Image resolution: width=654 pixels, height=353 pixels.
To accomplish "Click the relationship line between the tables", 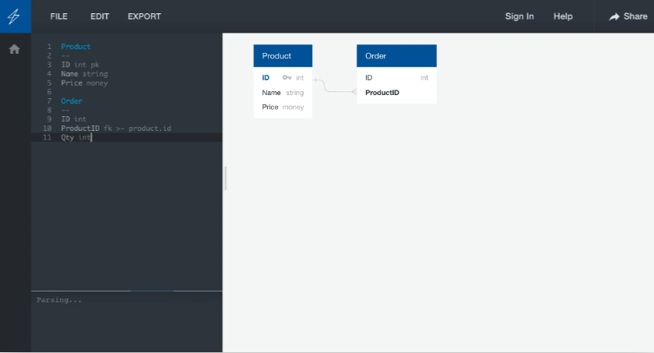I will click(x=335, y=91).
